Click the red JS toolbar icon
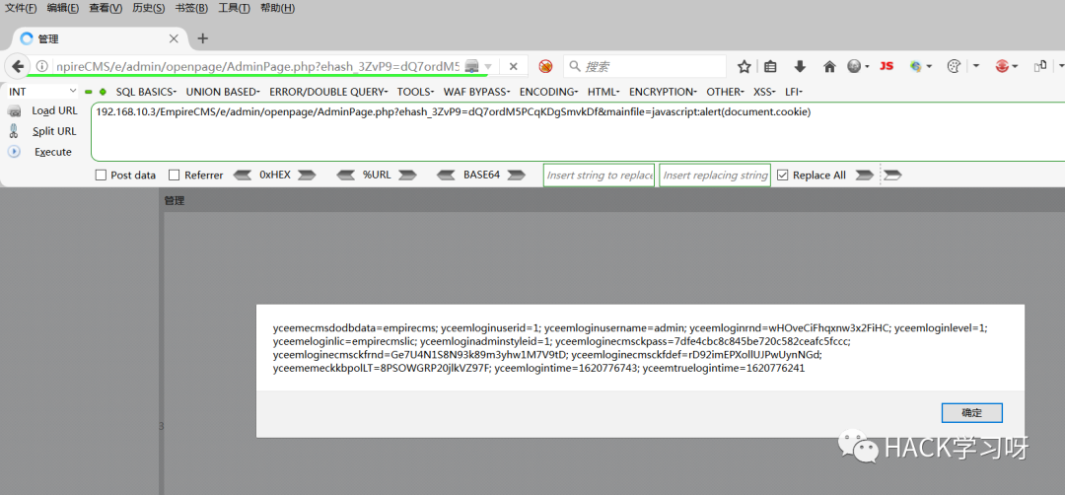This screenshot has width=1065, height=495. (886, 66)
